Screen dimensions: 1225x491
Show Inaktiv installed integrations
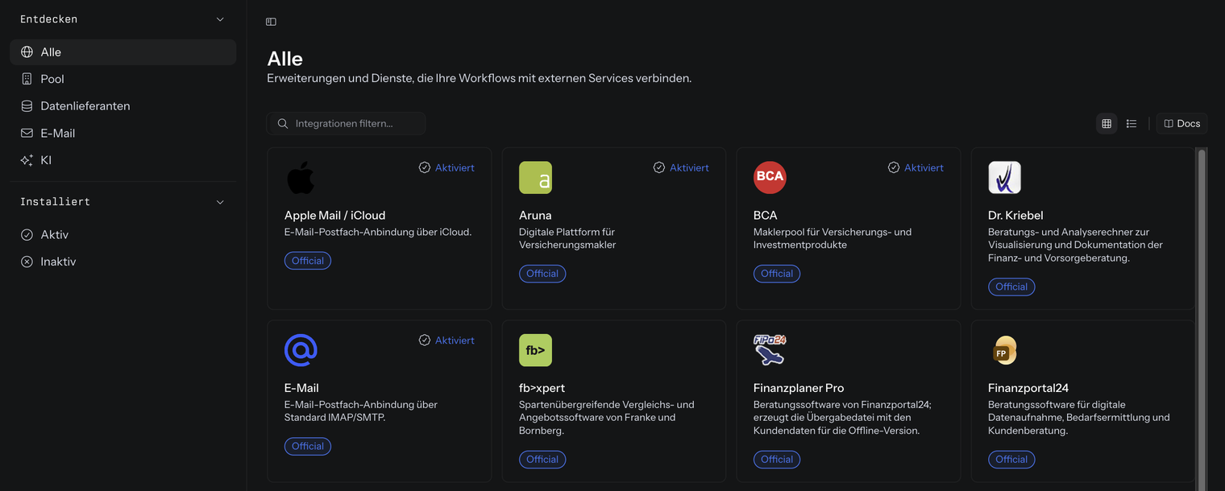(122, 262)
